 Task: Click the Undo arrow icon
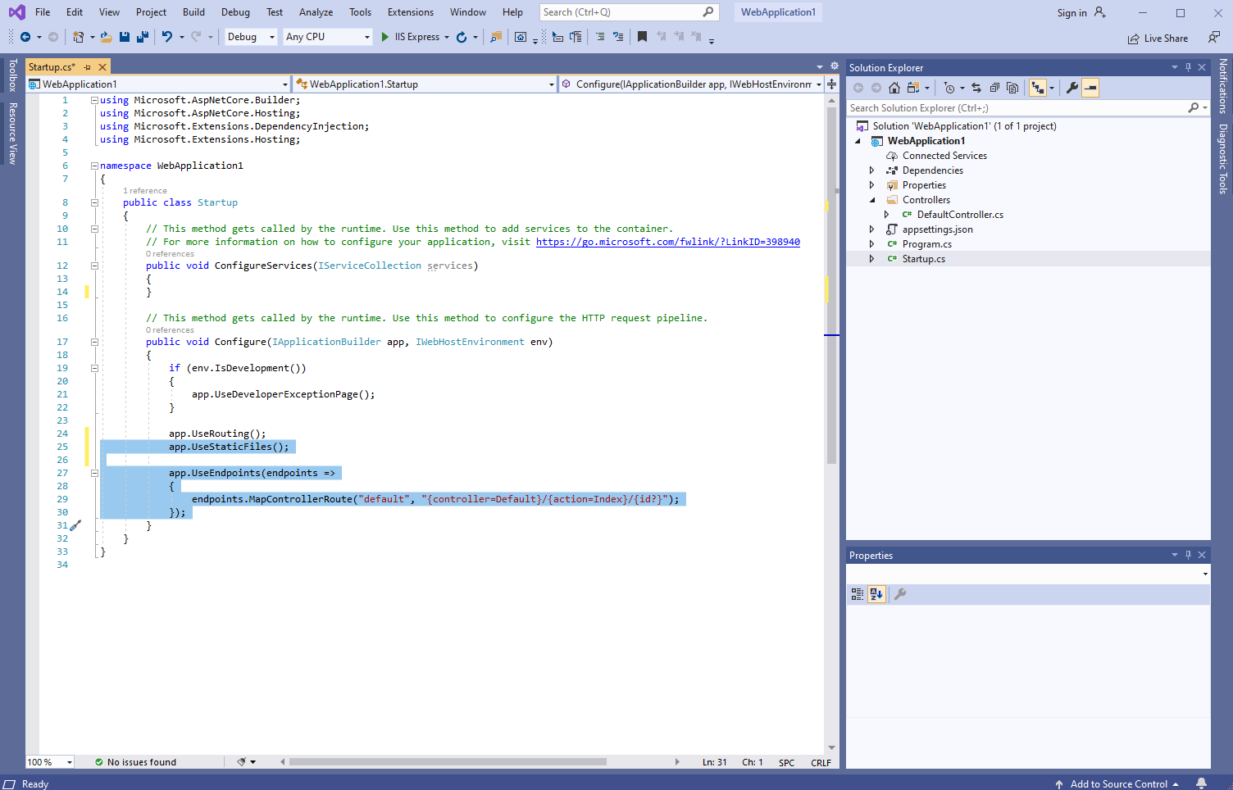click(x=167, y=37)
